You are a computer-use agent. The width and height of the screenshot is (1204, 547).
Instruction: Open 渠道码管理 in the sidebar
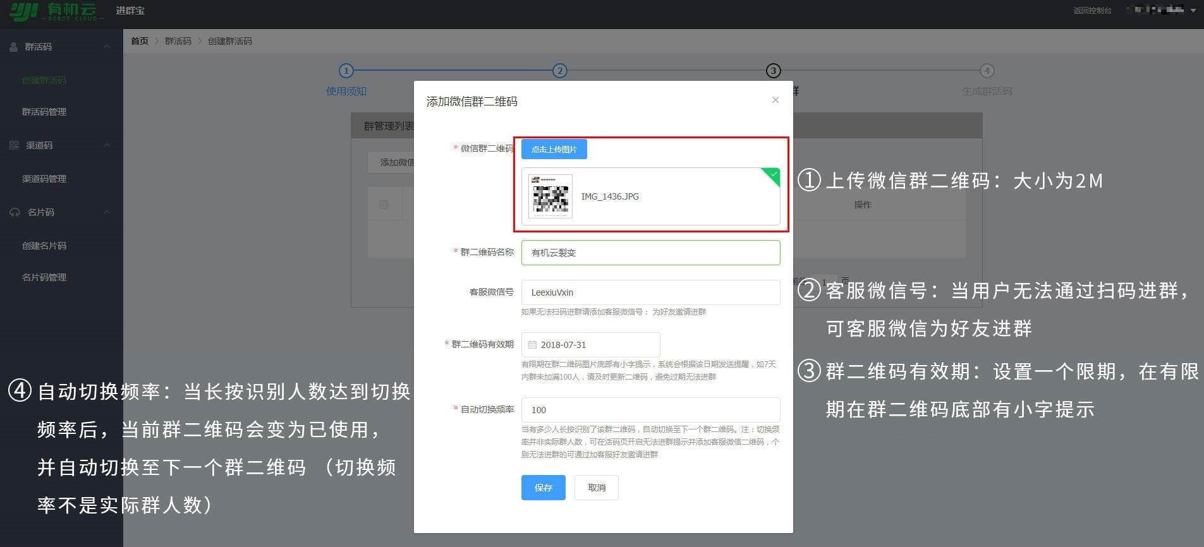(x=44, y=179)
